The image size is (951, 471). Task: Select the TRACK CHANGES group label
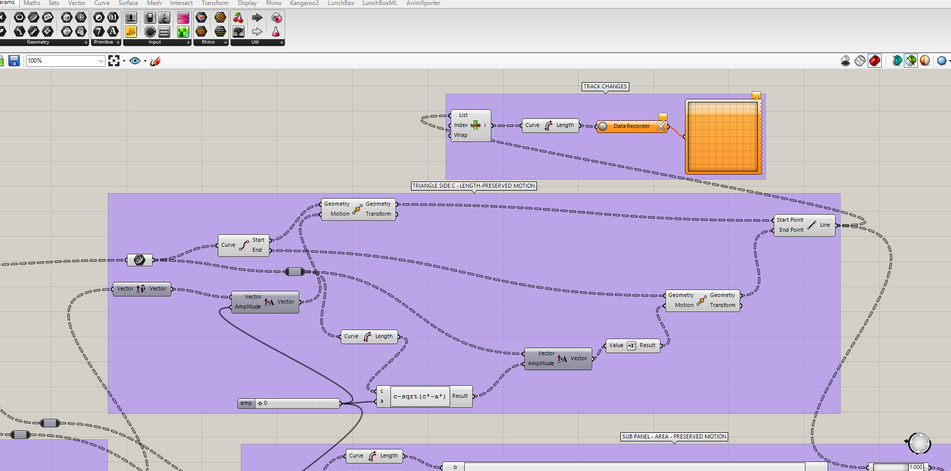pyautogui.click(x=605, y=86)
